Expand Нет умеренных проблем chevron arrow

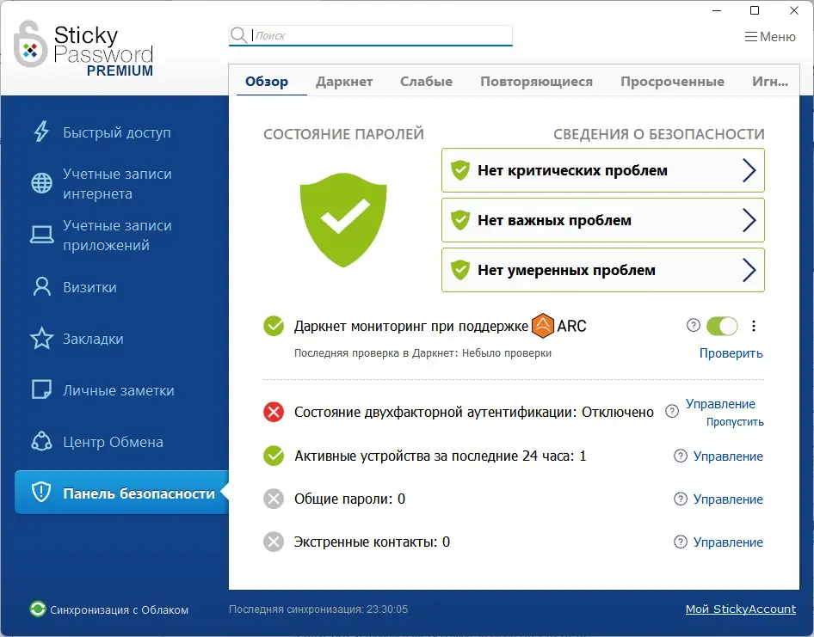coord(749,270)
